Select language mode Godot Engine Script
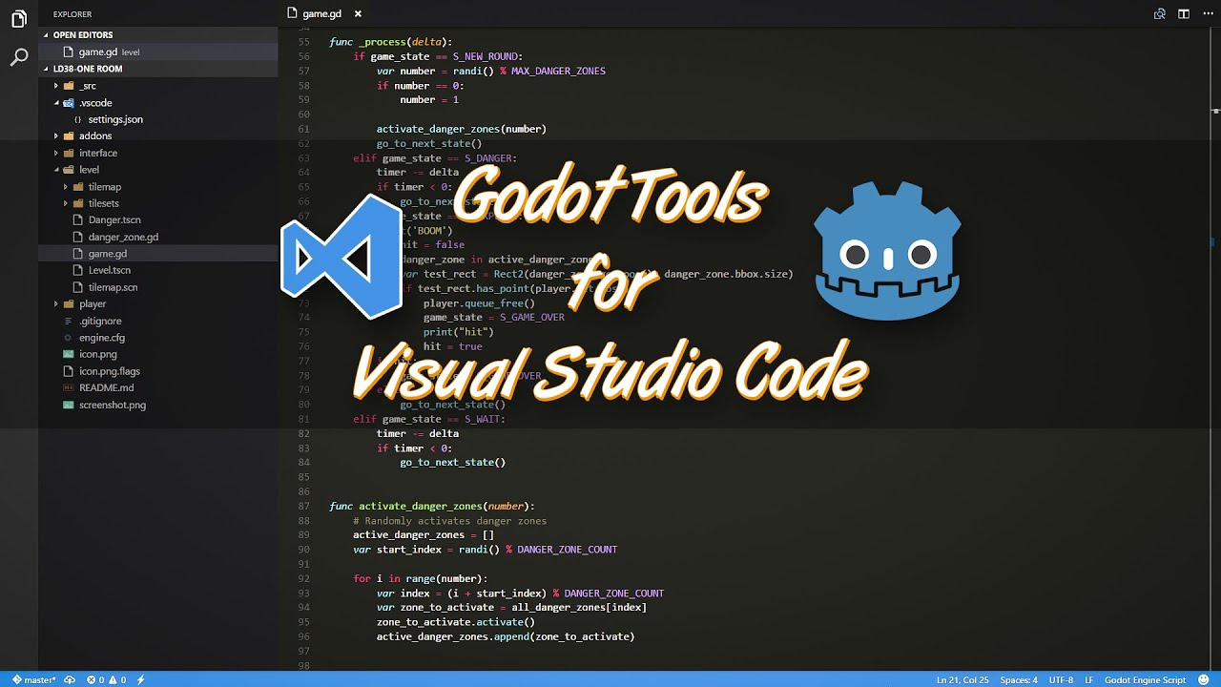This screenshot has height=687, width=1221. pos(1145,679)
